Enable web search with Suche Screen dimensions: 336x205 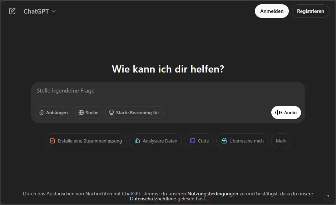tap(89, 112)
